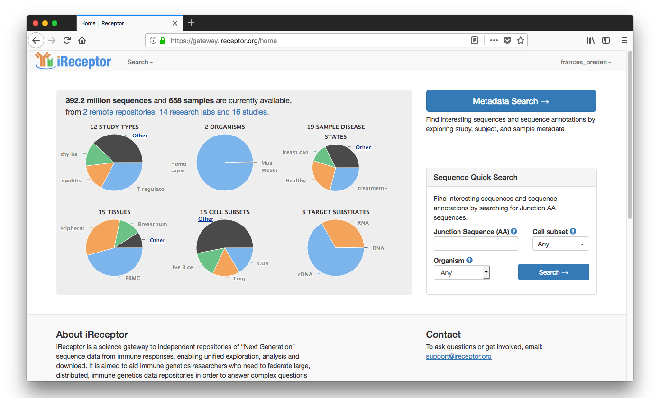
Task: Toggle the sidebar icon
Action: (x=606, y=41)
